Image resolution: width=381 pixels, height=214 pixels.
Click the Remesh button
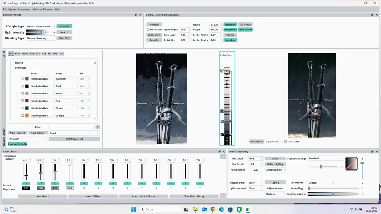tap(154, 24)
